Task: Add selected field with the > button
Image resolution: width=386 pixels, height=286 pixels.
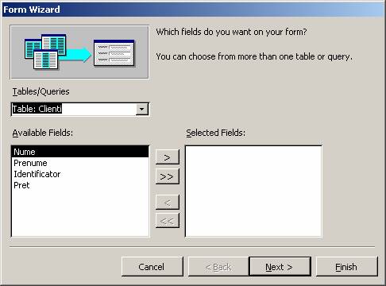Action: tap(168, 157)
